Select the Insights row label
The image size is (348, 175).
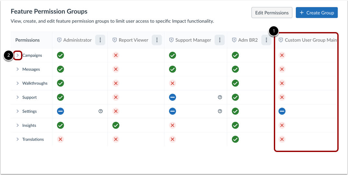29,125
